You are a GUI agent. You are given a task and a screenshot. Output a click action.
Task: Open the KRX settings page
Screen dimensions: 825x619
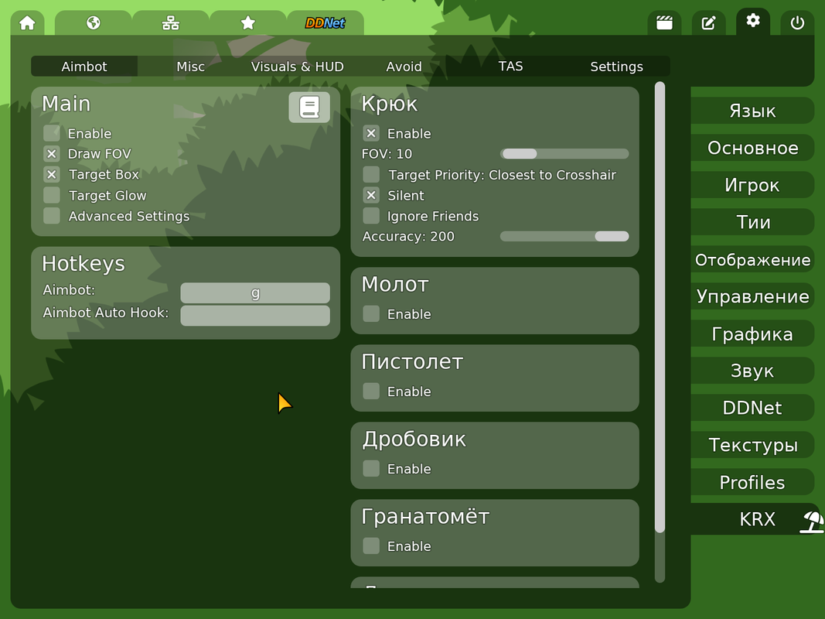757,519
